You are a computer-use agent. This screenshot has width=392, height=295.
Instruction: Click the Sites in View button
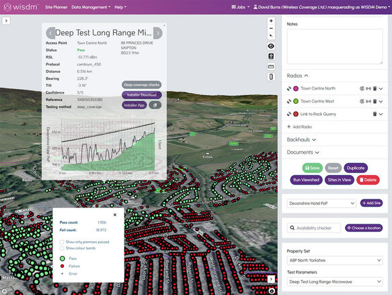point(340,180)
